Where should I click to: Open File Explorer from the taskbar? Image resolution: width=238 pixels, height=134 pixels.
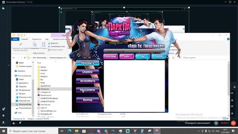pyautogui.click(x=77, y=131)
